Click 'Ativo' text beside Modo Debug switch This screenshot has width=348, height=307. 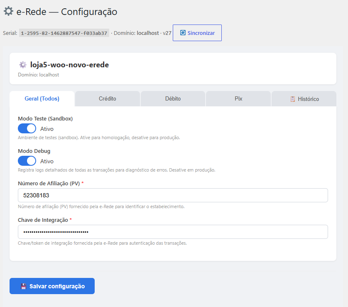(47, 161)
